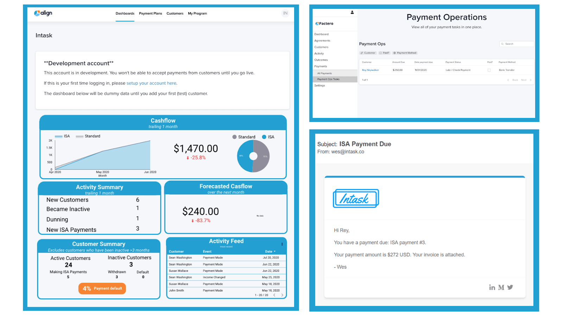Viewport: 563px width, 316px height.
Task: Click into the Payment Ops search field
Action: (517, 44)
